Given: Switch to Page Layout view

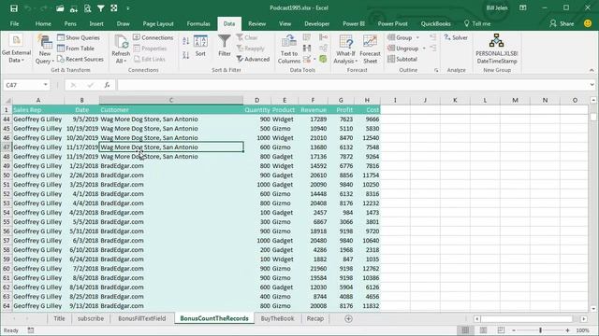Looking at the screenshot, I should point(483,330).
